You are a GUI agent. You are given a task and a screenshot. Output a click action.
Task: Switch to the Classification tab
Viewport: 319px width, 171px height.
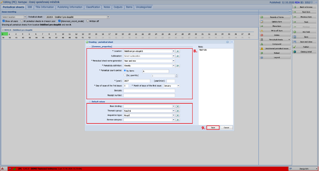click(x=93, y=7)
